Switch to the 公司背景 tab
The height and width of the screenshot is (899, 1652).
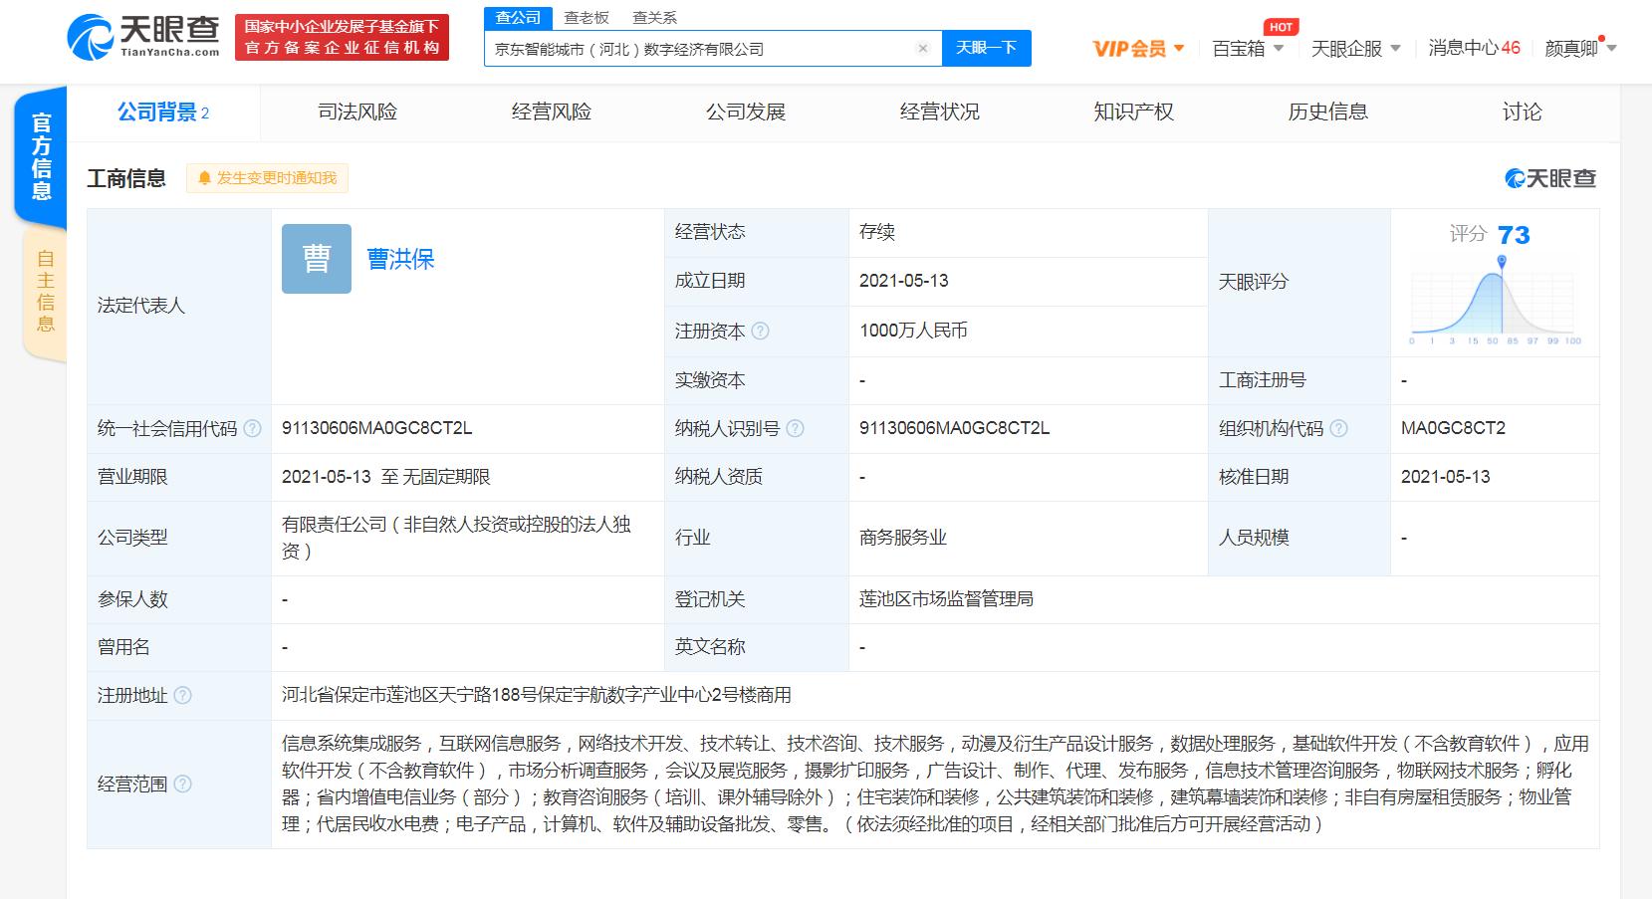[x=163, y=112]
